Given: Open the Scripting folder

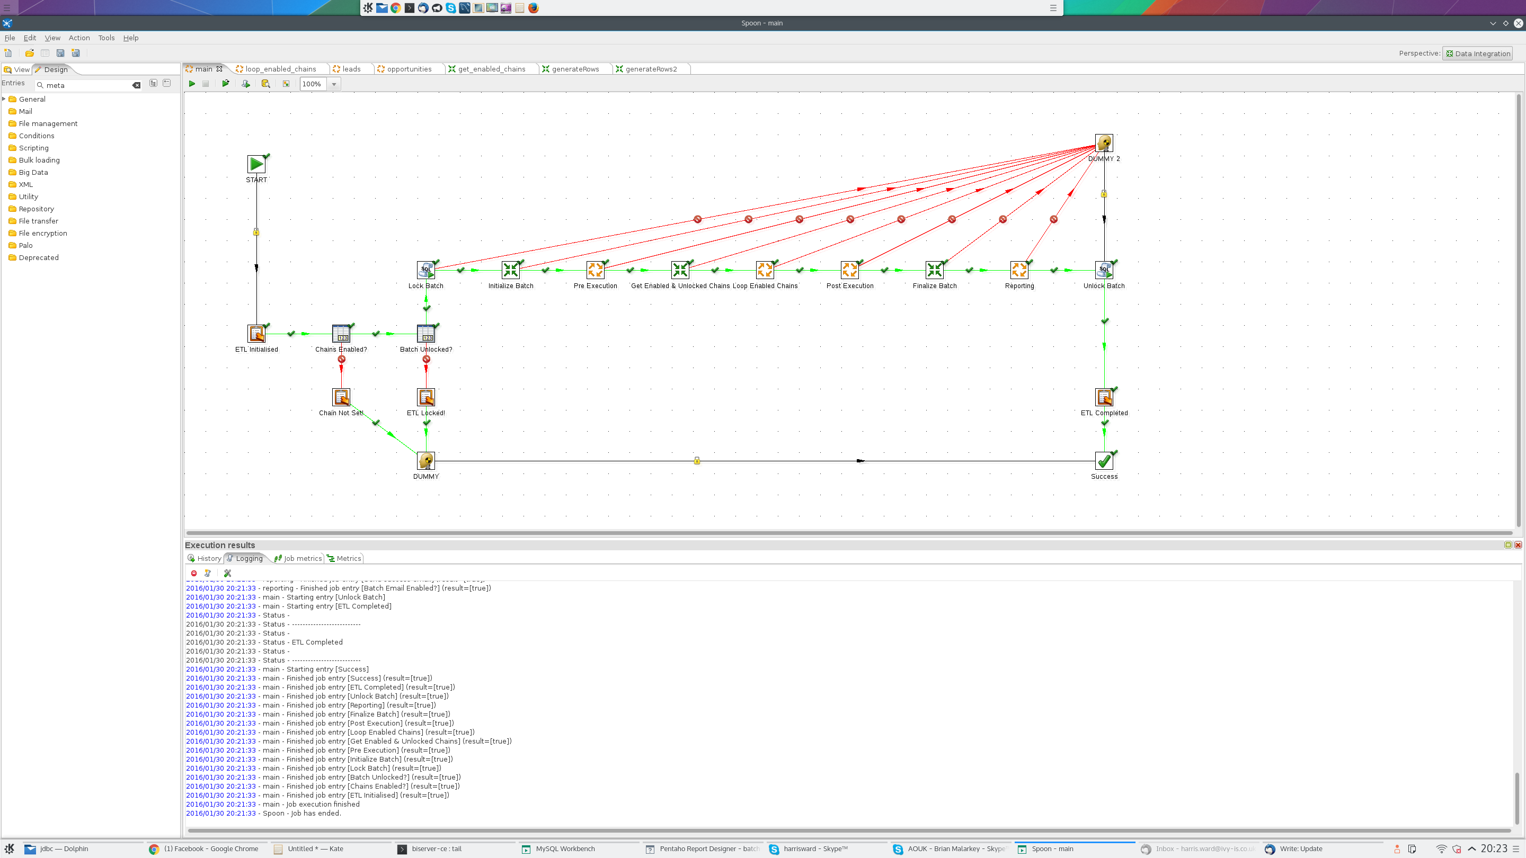Looking at the screenshot, I should [29, 148].
